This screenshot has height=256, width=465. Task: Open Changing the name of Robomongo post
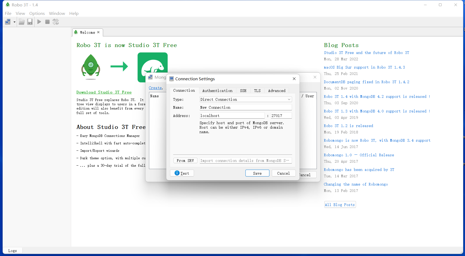click(x=356, y=184)
